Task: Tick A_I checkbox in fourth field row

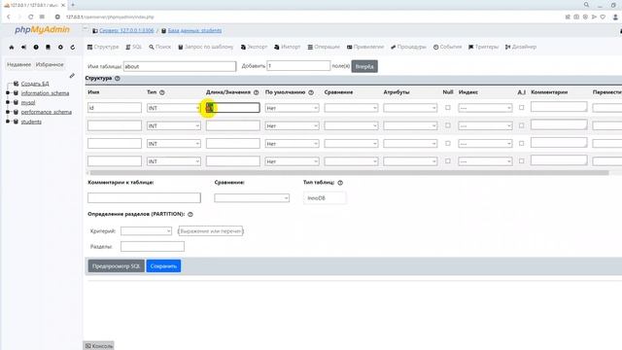Action: [x=522, y=161]
